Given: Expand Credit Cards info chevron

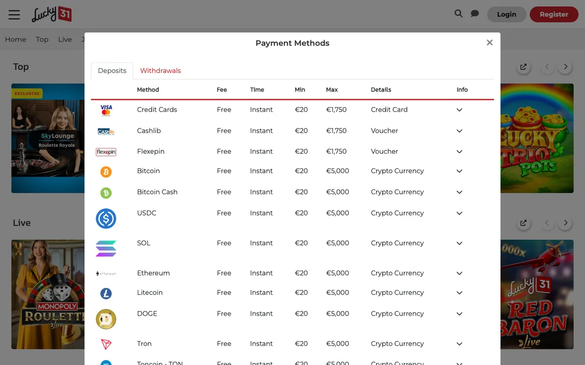Looking at the screenshot, I should pos(459,110).
